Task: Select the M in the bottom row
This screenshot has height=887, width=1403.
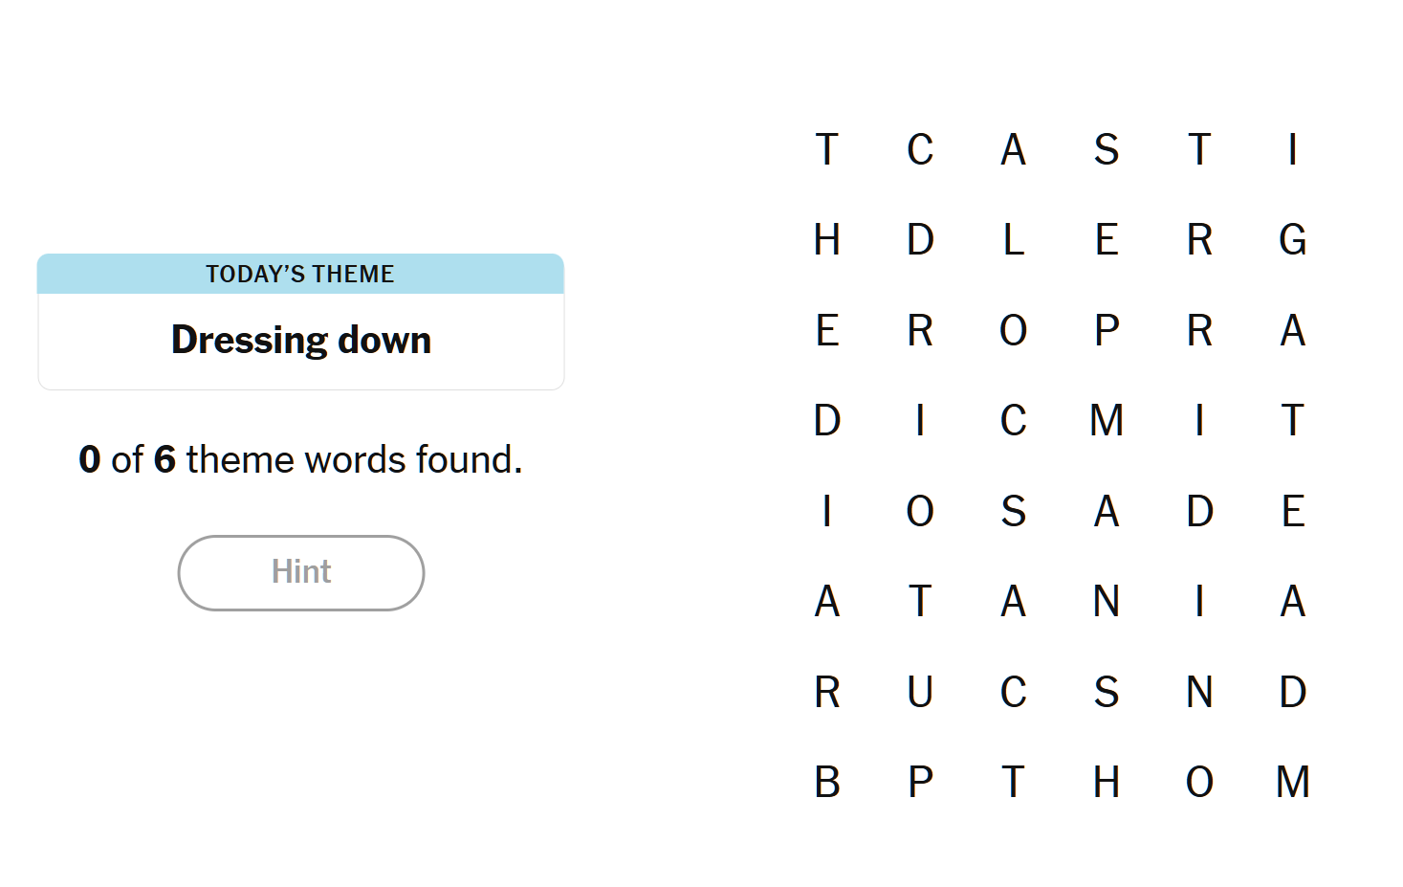Action: tap(1293, 782)
